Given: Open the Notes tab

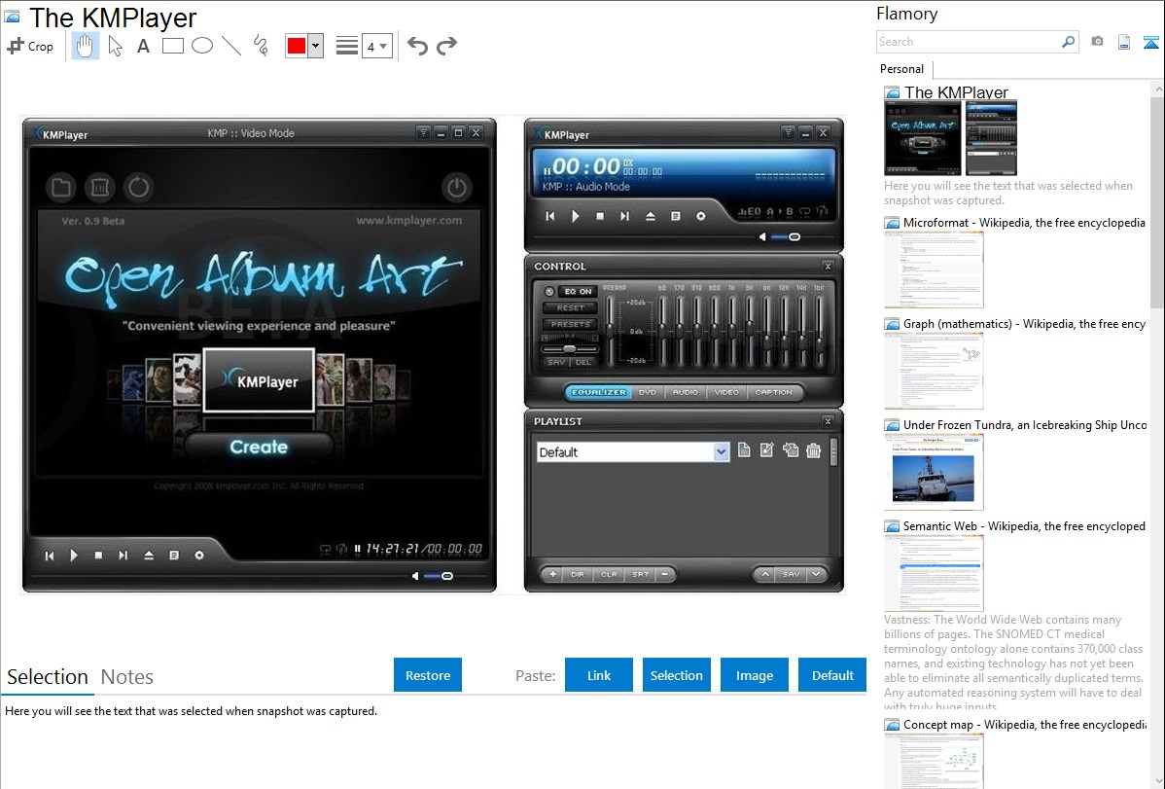Looking at the screenshot, I should click(127, 677).
